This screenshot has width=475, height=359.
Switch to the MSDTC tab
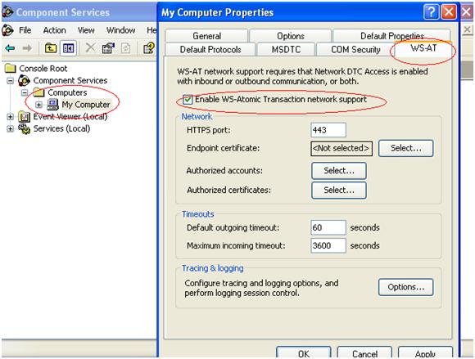pyautogui.click(x=286, y=49)
